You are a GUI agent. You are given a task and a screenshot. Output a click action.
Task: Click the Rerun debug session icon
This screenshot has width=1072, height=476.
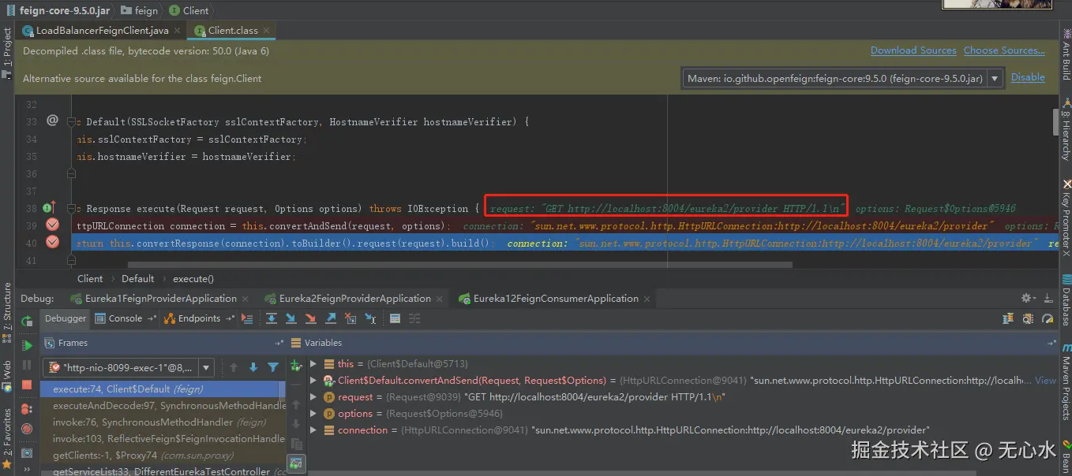coord(27,322)
